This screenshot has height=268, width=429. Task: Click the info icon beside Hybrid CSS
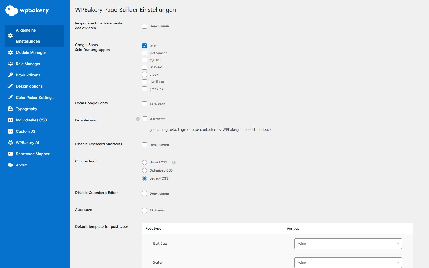click(174, 162)
